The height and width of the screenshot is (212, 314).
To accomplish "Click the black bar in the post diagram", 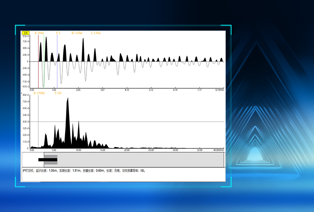I will point(41,159).
